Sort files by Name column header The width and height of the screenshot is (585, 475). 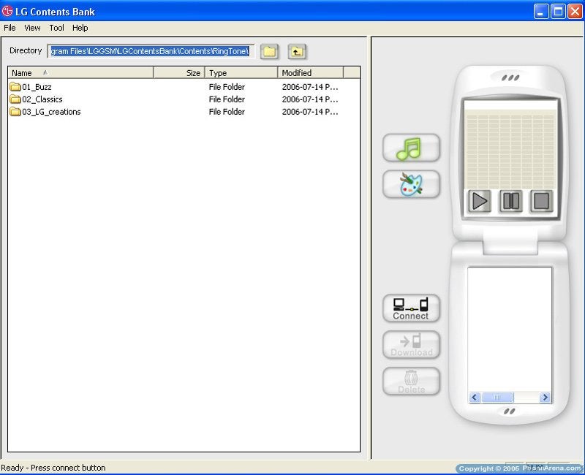coord(80,73)
